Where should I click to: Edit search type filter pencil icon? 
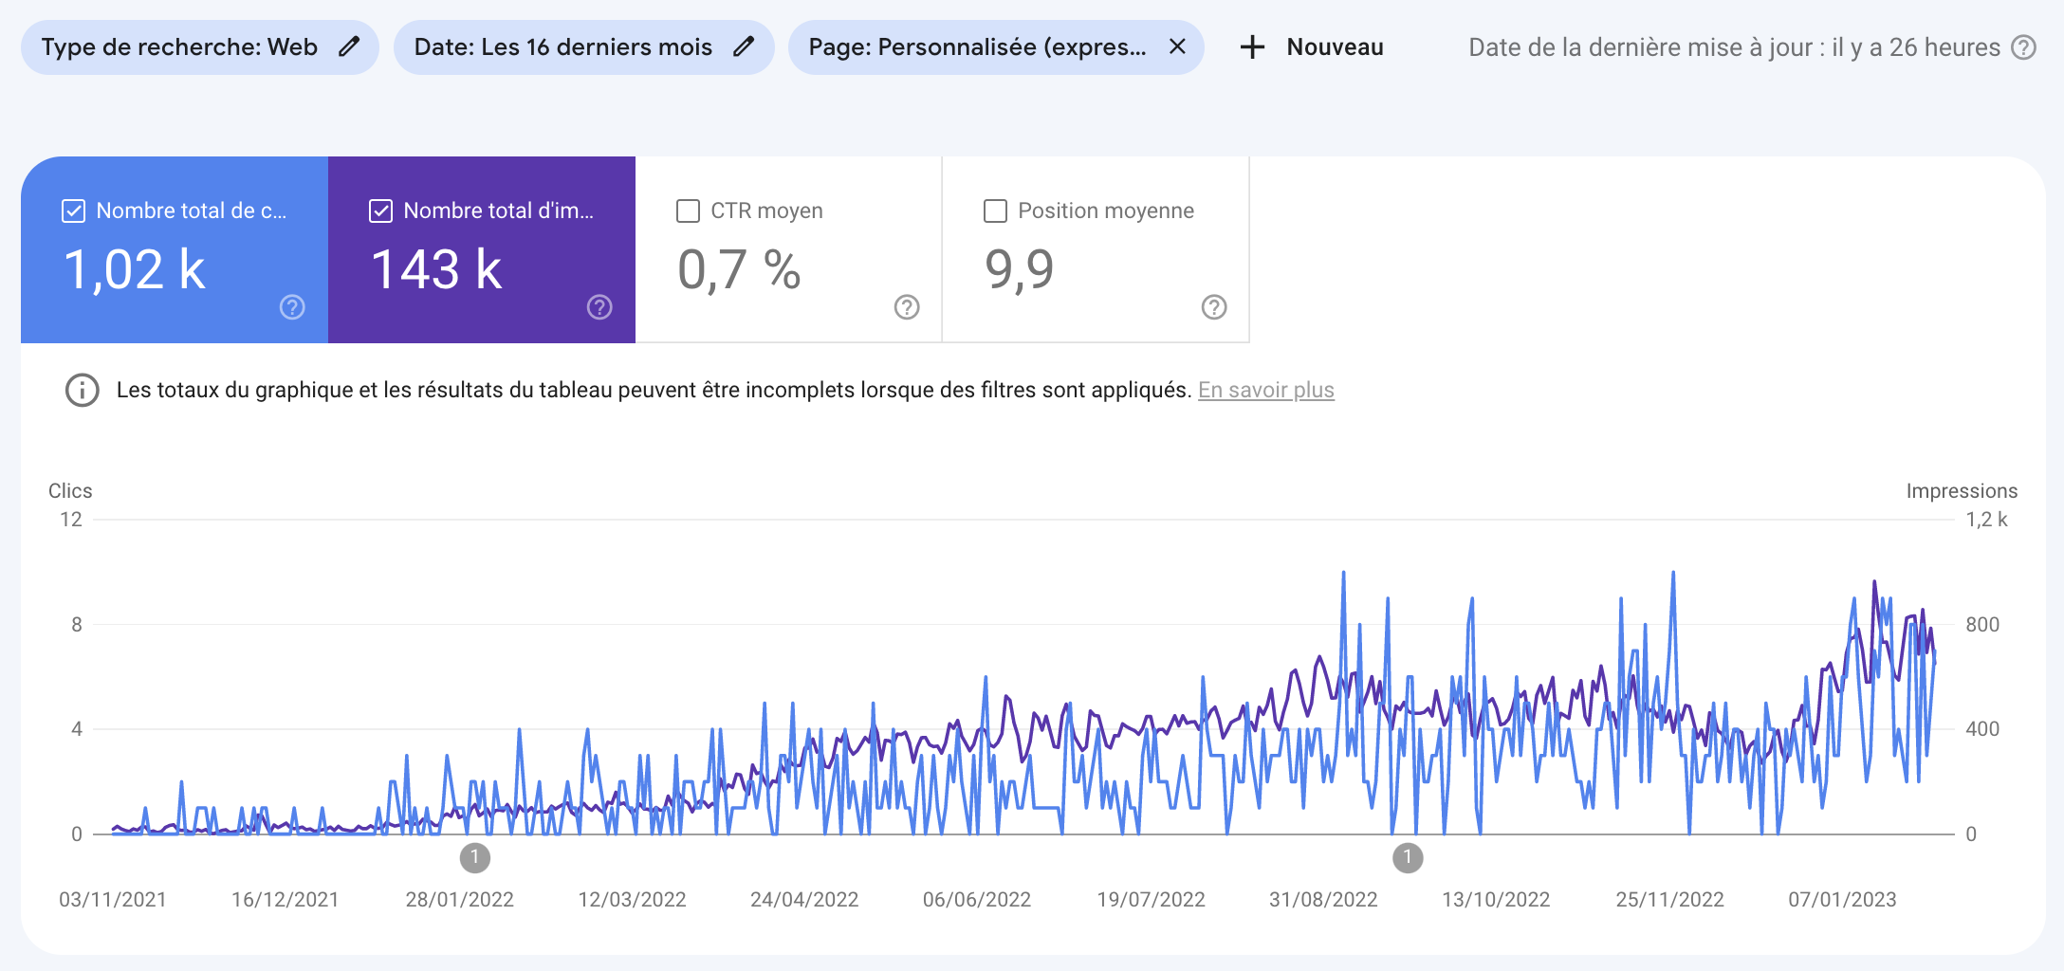[349, 46]
